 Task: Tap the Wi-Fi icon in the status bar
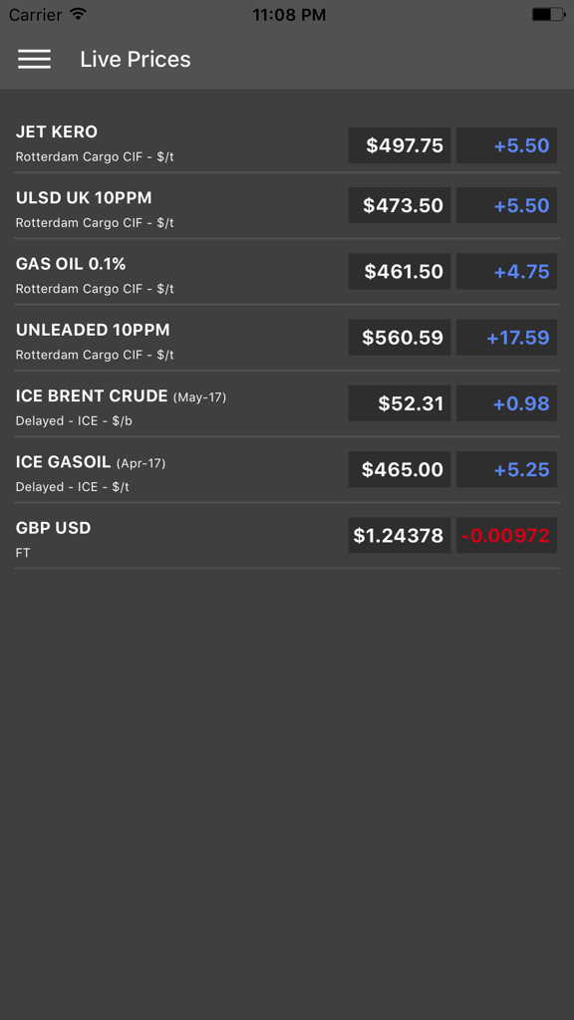(77, 14)
